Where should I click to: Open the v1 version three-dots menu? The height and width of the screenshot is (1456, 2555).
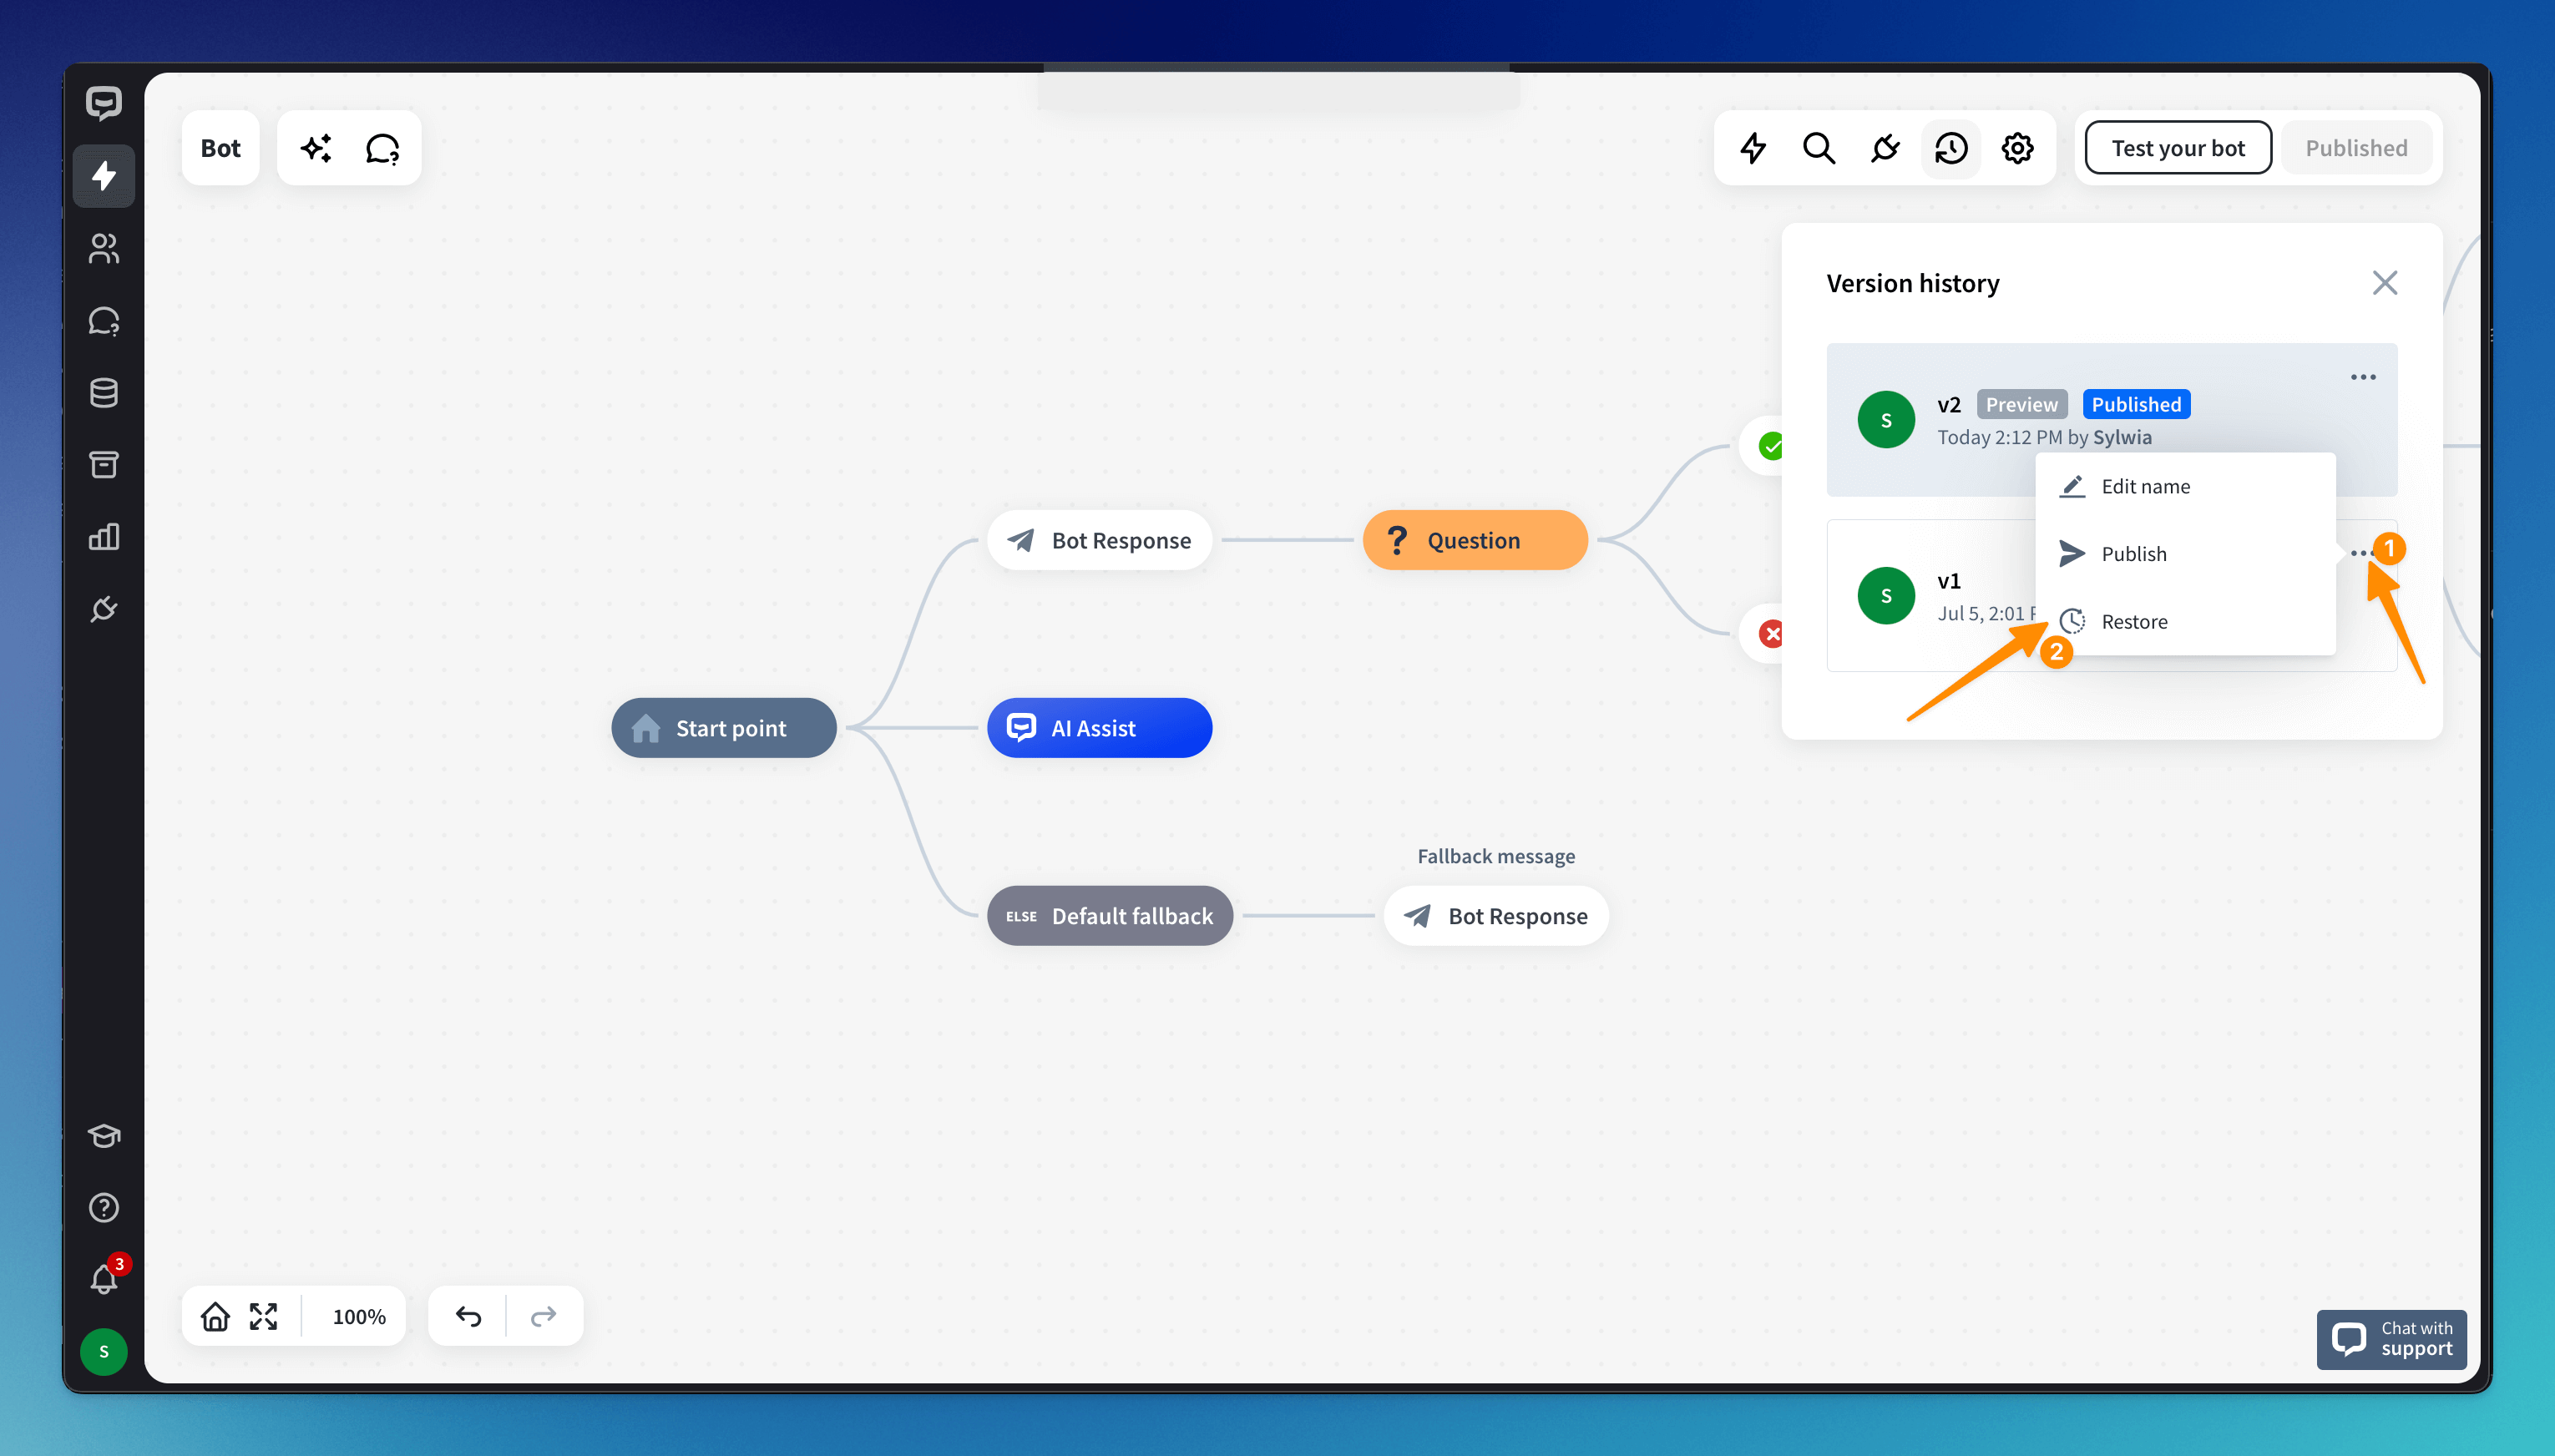(2360, 553)
